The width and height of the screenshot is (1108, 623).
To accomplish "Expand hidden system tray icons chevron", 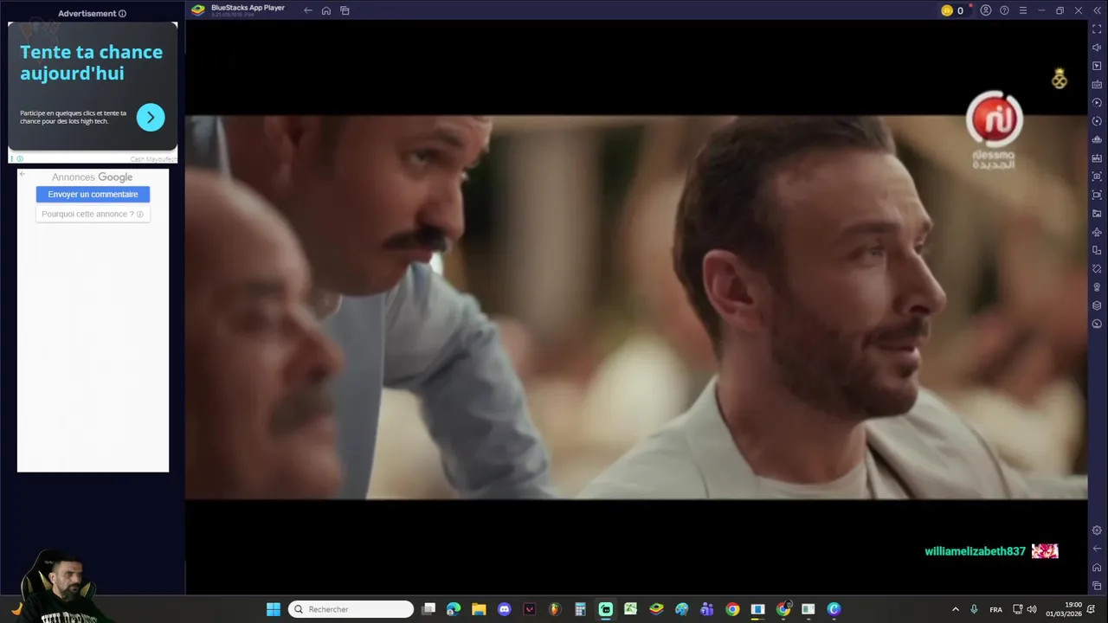I will [x=956, y=609].
